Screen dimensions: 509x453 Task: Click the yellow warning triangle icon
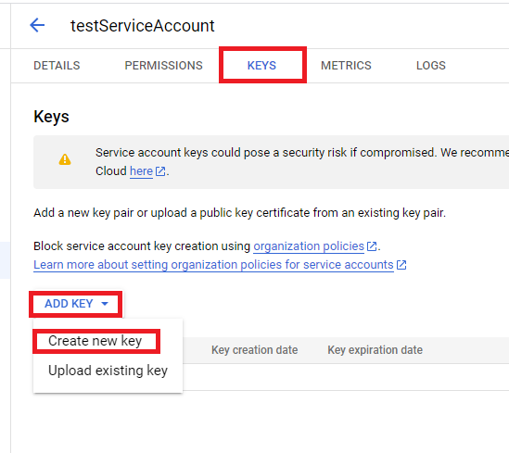(x=65, y=159)
